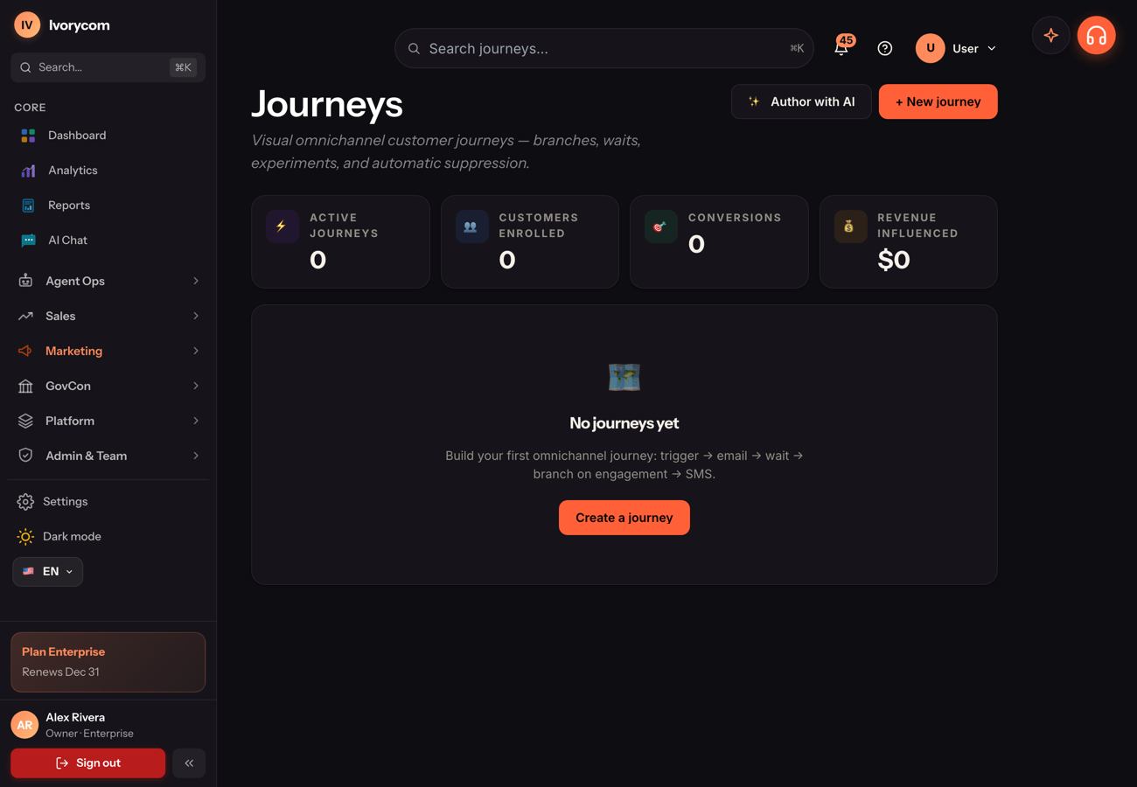Screen dimensions: 1137x787
Task: Expand the Admin & Team section chevron
Action: point(196,456)
